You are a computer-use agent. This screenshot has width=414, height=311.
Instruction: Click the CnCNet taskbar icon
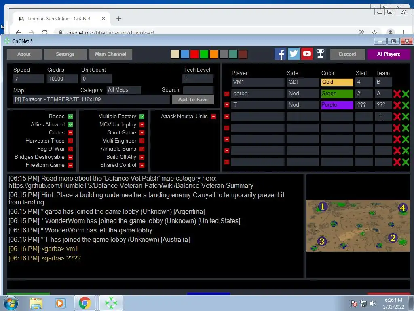point(111,303)
